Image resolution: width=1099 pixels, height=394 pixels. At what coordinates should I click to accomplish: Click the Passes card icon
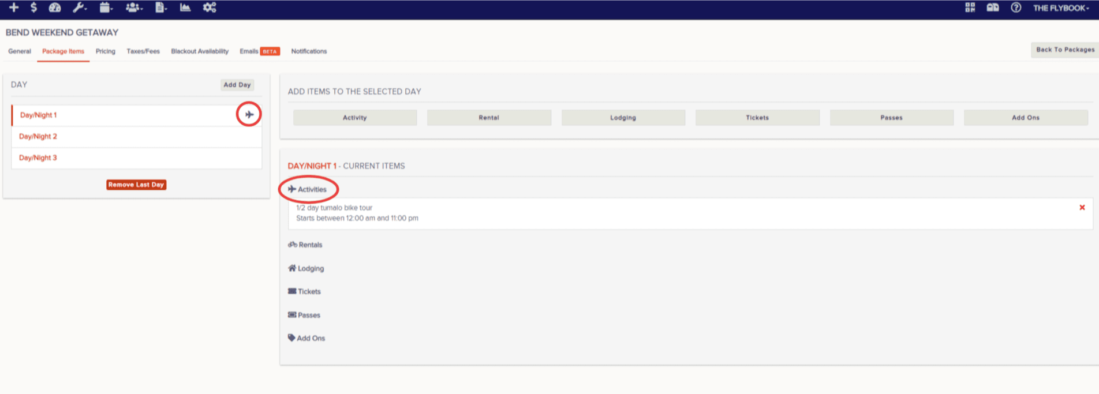[292, 315]
